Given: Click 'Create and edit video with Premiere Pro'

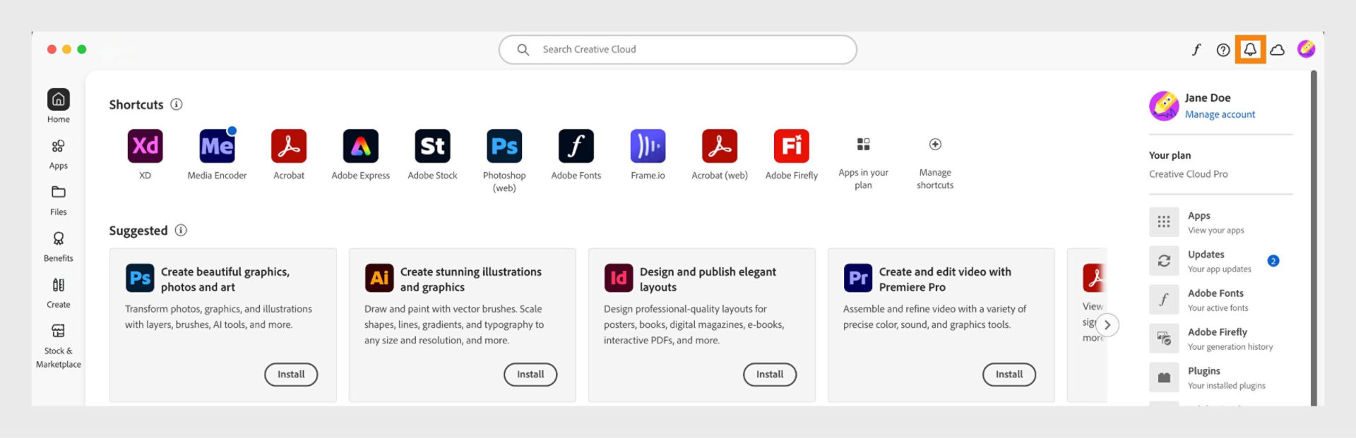Looking at the screenshot, I should tap(945, 279).
